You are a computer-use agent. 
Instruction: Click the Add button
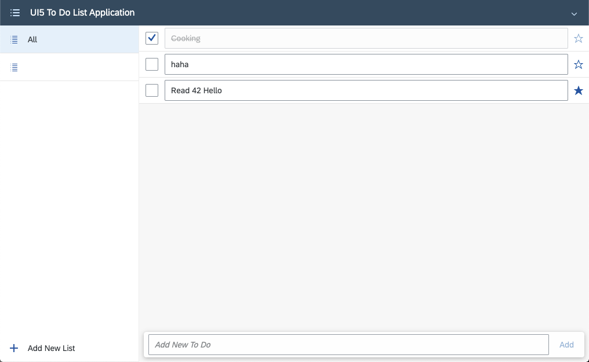(x=566, y=344)
